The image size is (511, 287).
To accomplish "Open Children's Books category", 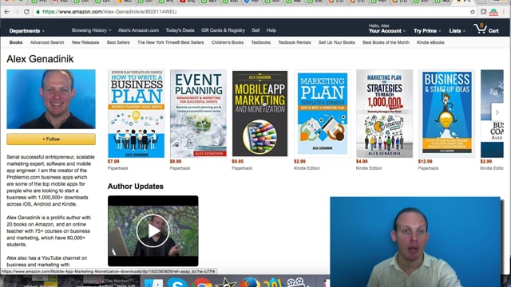I will [228, 42].
